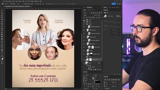The height and width of the screenshot is (90, 160).
Task: Toggle Show Transform Controls checkbox
Action: pyautogui.click(x=23, y=4)
